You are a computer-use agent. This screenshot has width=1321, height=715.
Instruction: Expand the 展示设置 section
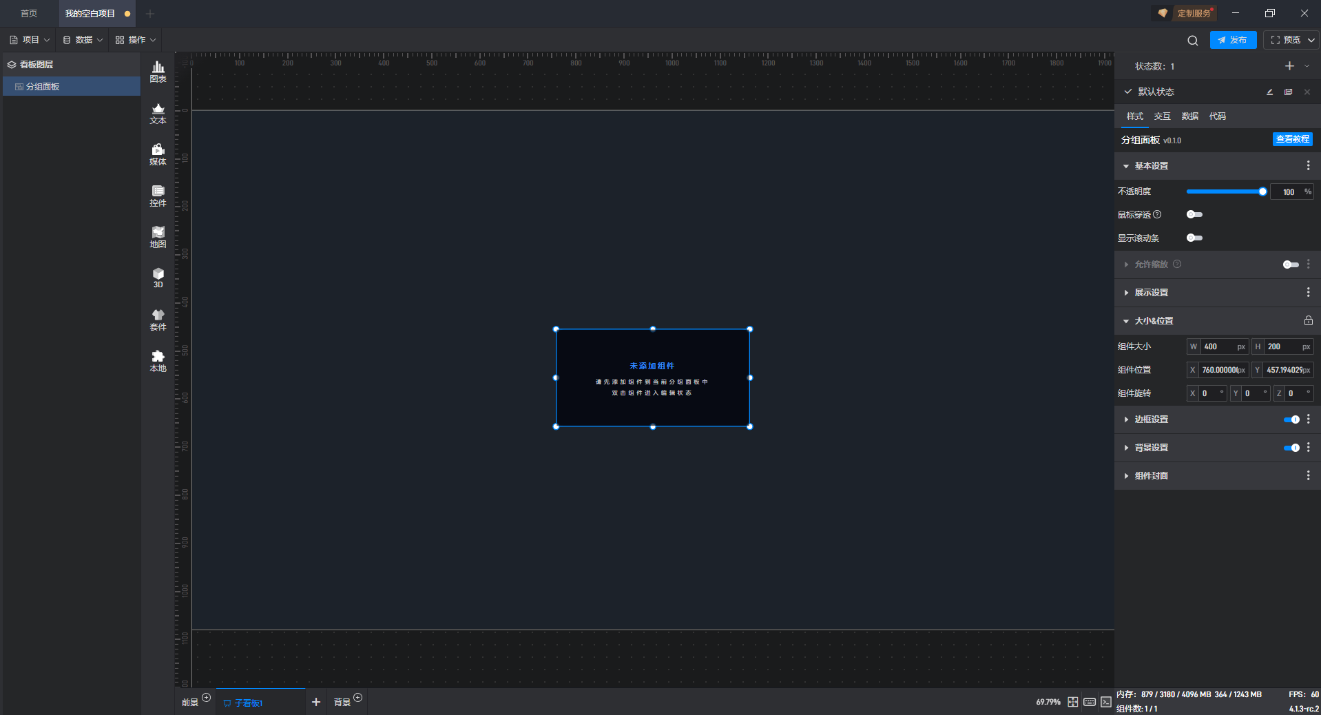click(x=1126, y=293)
